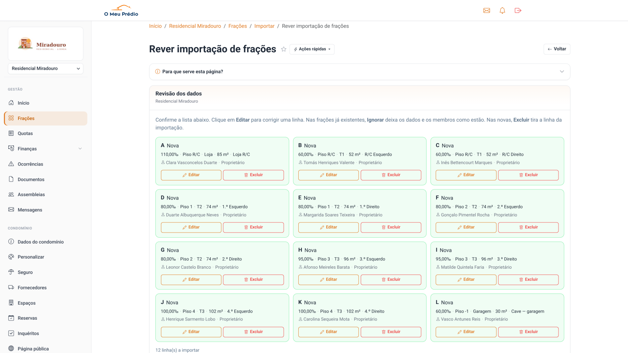Click the logout icon in header

pyautogui.click(x=518, y=11)
